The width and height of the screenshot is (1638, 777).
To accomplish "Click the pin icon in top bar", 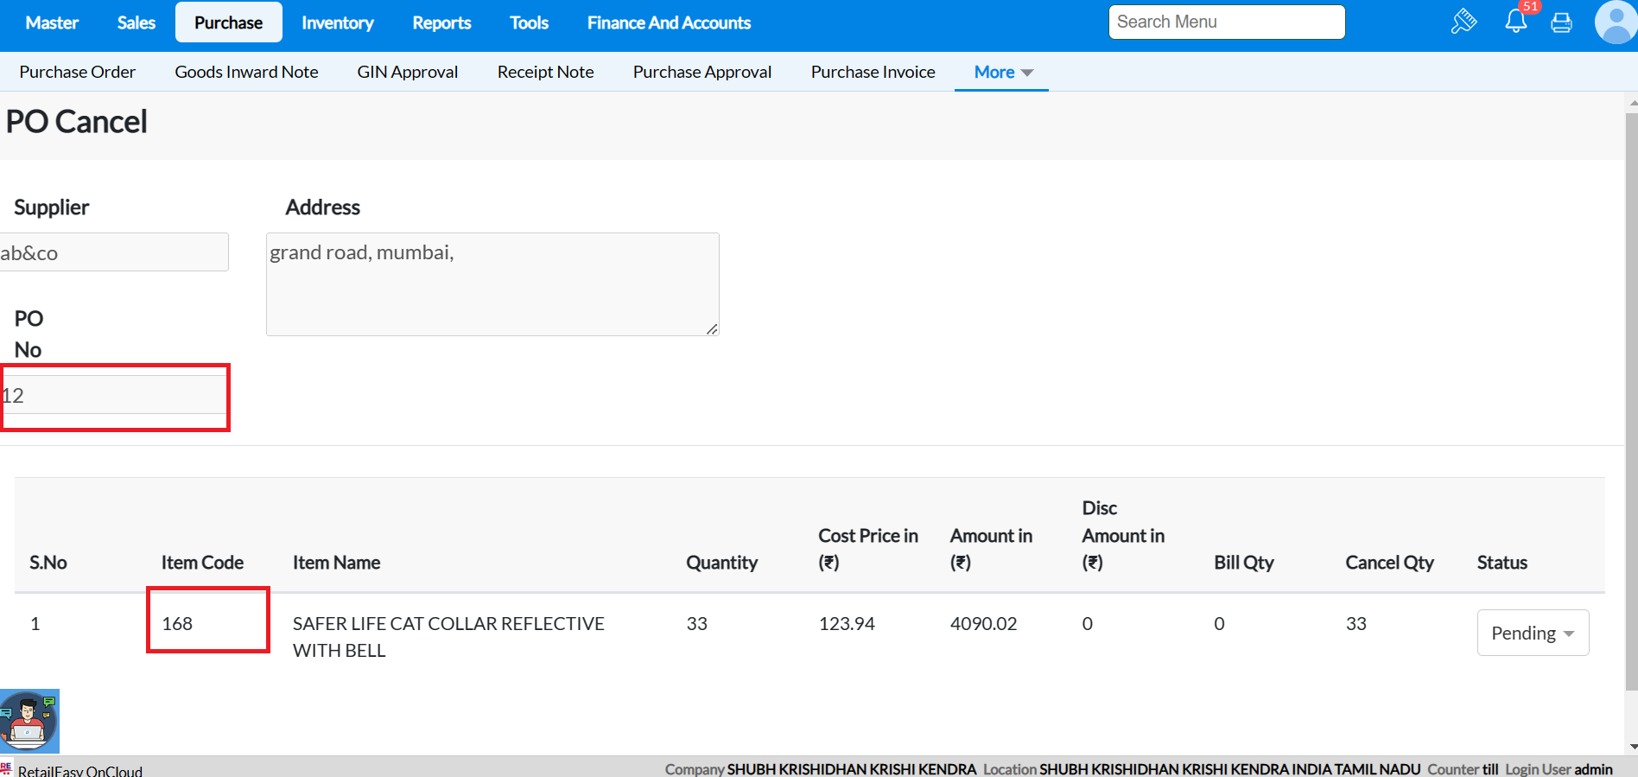I will 1463,22.
